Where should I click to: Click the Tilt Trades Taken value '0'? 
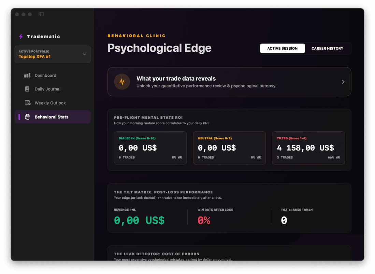tap(284, 220)
